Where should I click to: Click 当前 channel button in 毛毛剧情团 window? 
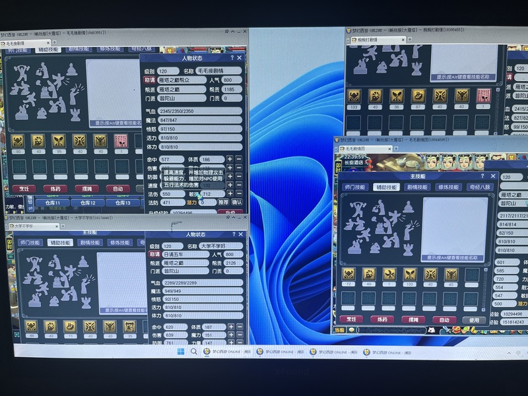click(x=339, y=330)
